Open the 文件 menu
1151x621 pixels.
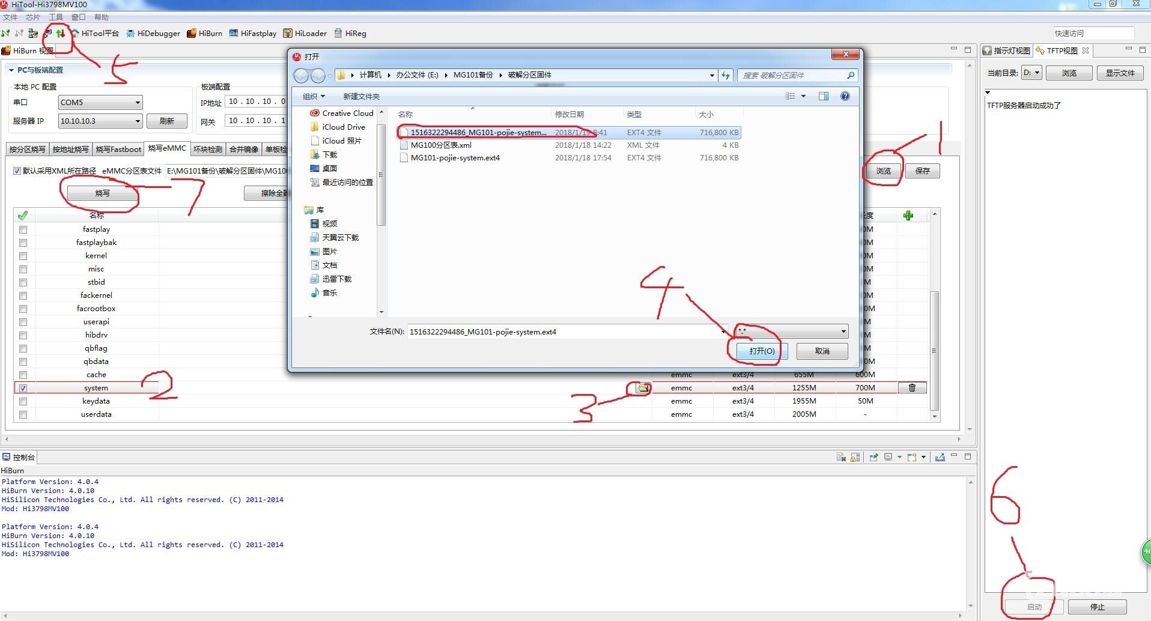click(10, 17)
